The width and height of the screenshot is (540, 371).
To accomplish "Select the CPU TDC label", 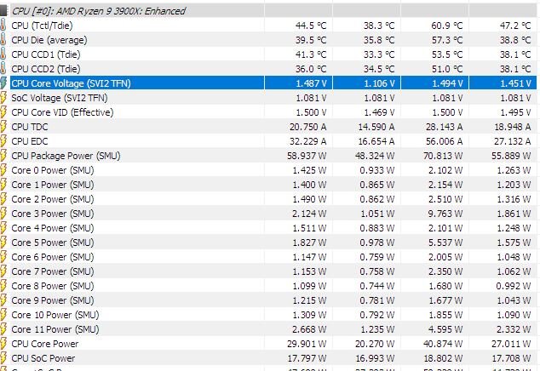I will coord(30,127).
